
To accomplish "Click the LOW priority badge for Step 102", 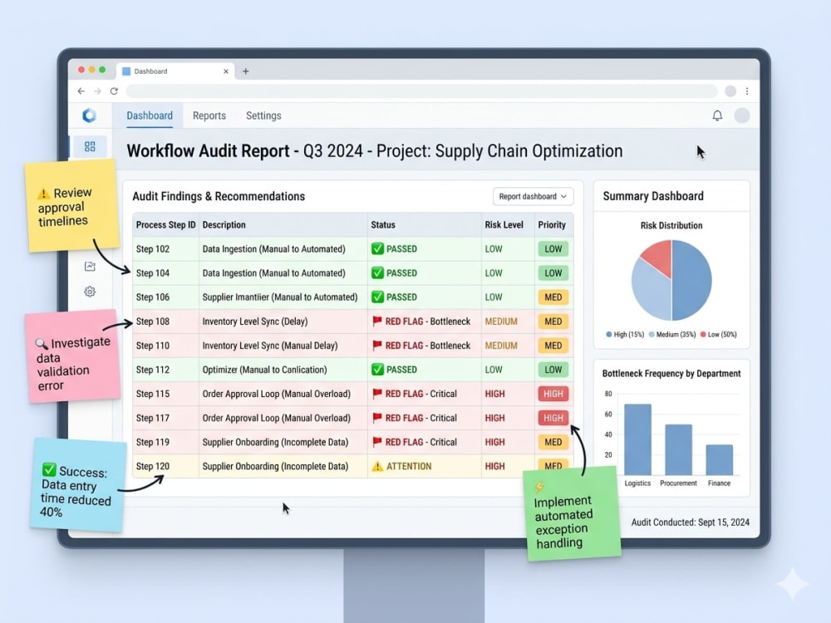I will coord(553,249).
